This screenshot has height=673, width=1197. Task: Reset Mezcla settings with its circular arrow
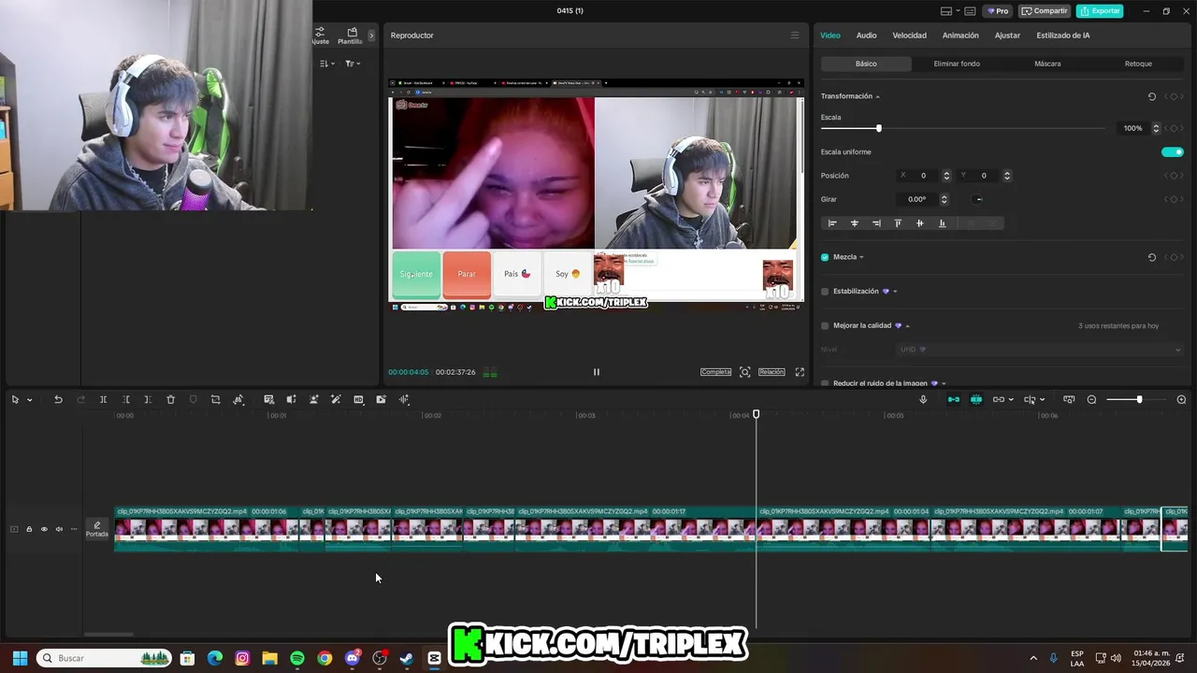click(x=1152, y=257)
